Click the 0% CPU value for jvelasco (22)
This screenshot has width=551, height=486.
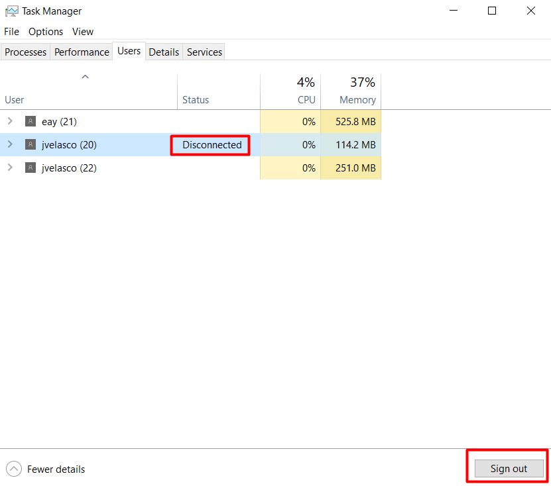[309, 168]
